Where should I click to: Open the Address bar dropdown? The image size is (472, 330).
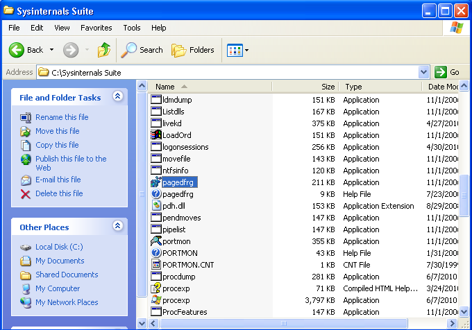[x=423, y=72]
